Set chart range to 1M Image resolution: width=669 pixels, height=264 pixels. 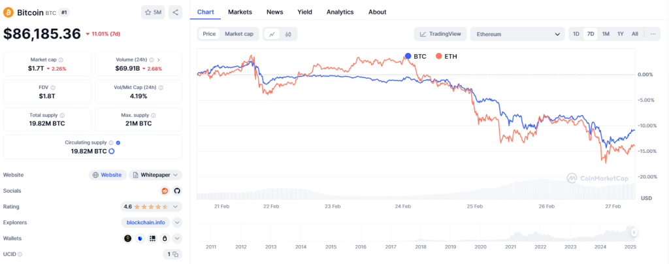pyautogui.click(x=606, y=34)
